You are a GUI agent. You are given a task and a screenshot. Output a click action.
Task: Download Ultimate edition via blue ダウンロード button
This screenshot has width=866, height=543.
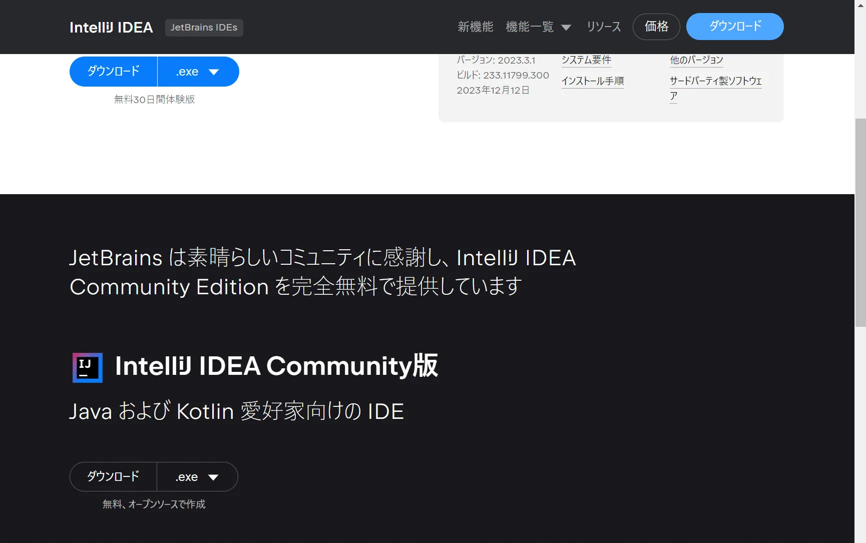[x=114, y=72]
